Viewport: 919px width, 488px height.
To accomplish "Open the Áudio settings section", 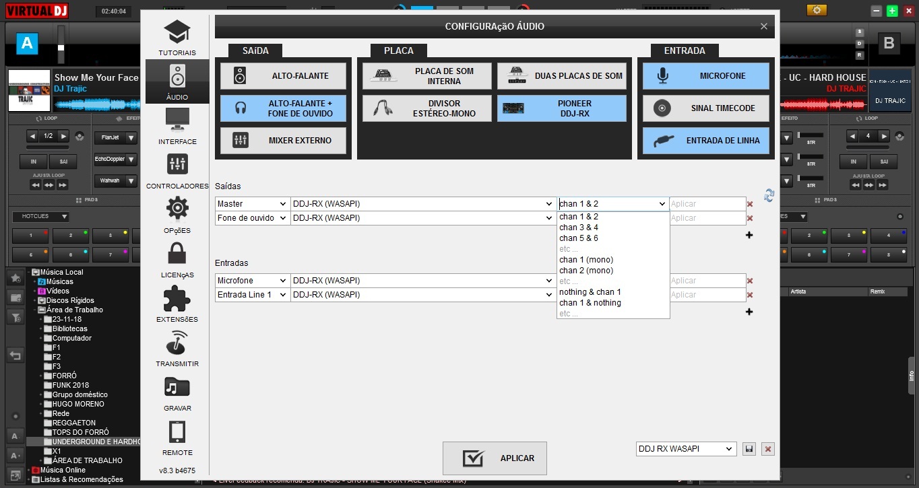I will (177, 81).
